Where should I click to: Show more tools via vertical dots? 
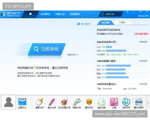coord(148,102)
